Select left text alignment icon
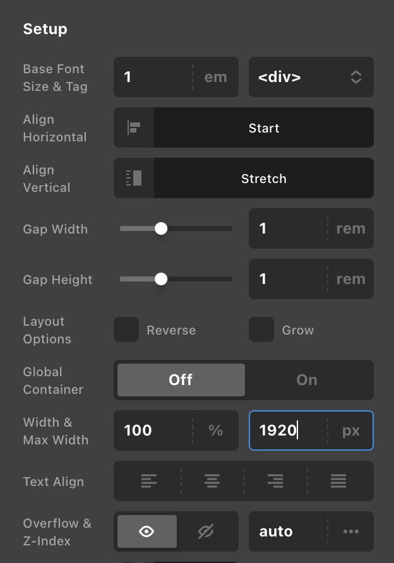The image size is (394, 563). coord(148,481)
